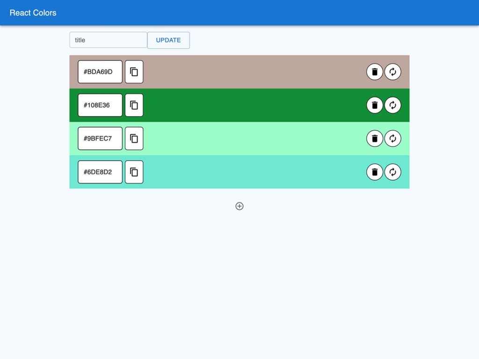Regenerate the #BDA69D color

click(x=392, y=72)
